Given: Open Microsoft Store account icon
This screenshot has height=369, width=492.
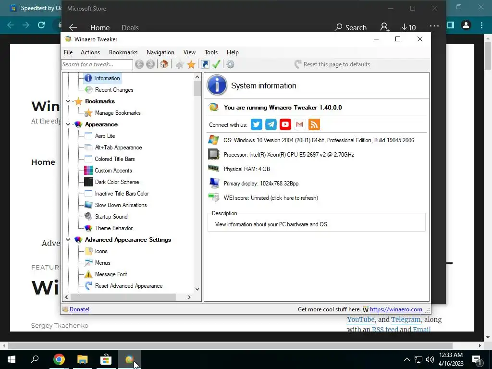Looking at the screenshot, I should tap(385, 27).
